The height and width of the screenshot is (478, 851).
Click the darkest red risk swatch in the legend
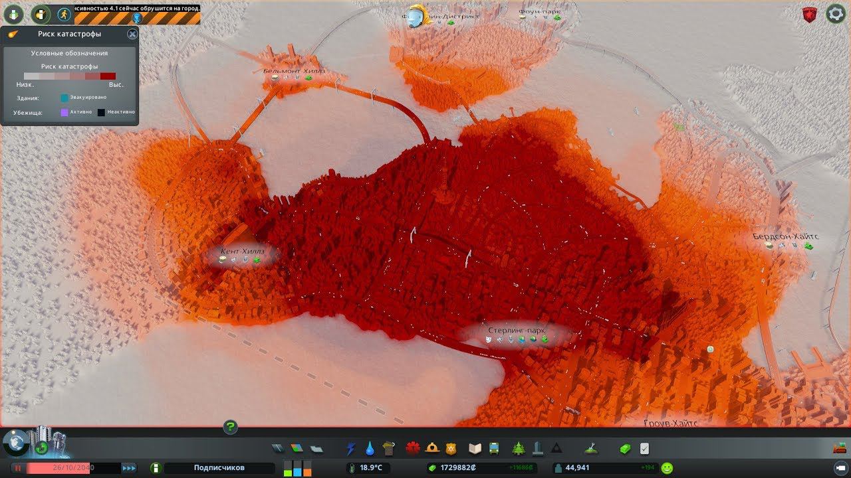pos(108,76)
